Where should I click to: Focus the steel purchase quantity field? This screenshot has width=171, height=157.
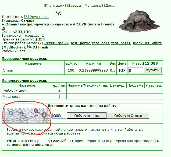point(136,70)
